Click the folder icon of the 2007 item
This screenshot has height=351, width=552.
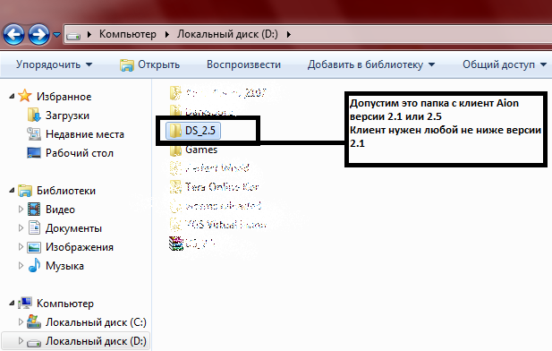(175, 93)
